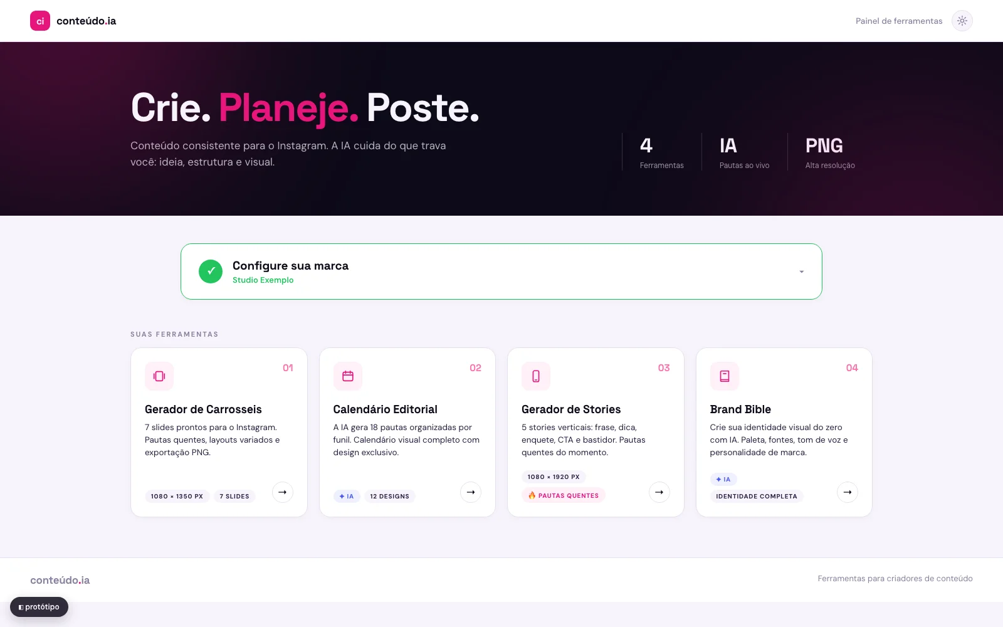Click the Gerador de Stories card title
Image resolution: width=1003 pixels, height=627 pixels.
pyautogui.click(x=571, y=409)
